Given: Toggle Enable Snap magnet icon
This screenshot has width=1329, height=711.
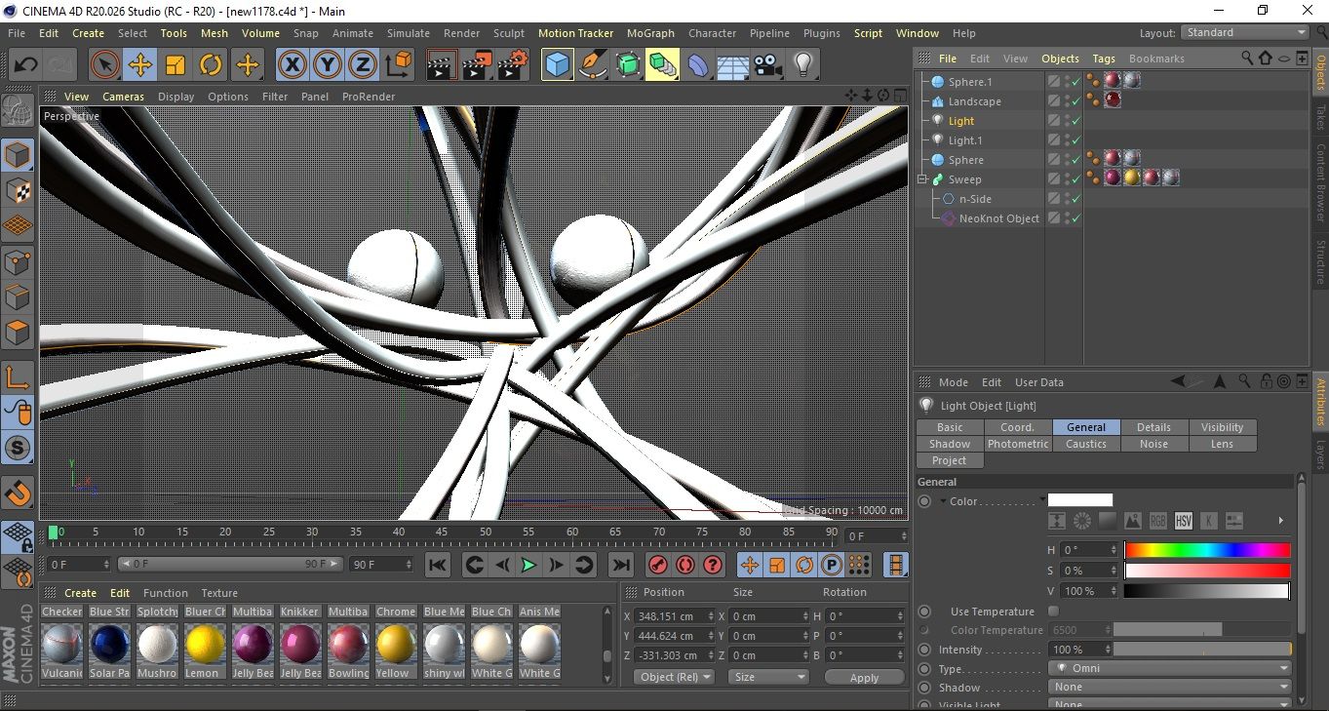Looking at the screenshot, I should (x=19, y=493).
